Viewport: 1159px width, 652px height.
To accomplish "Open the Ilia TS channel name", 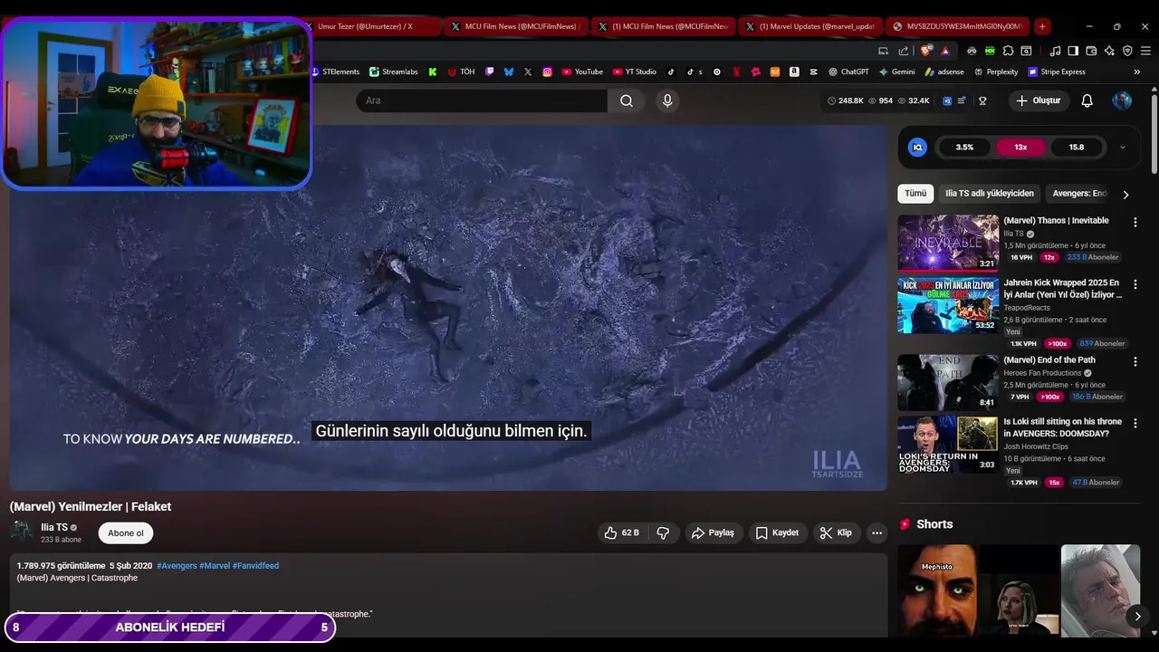I will pyautogui.click(x=54, y=527).
